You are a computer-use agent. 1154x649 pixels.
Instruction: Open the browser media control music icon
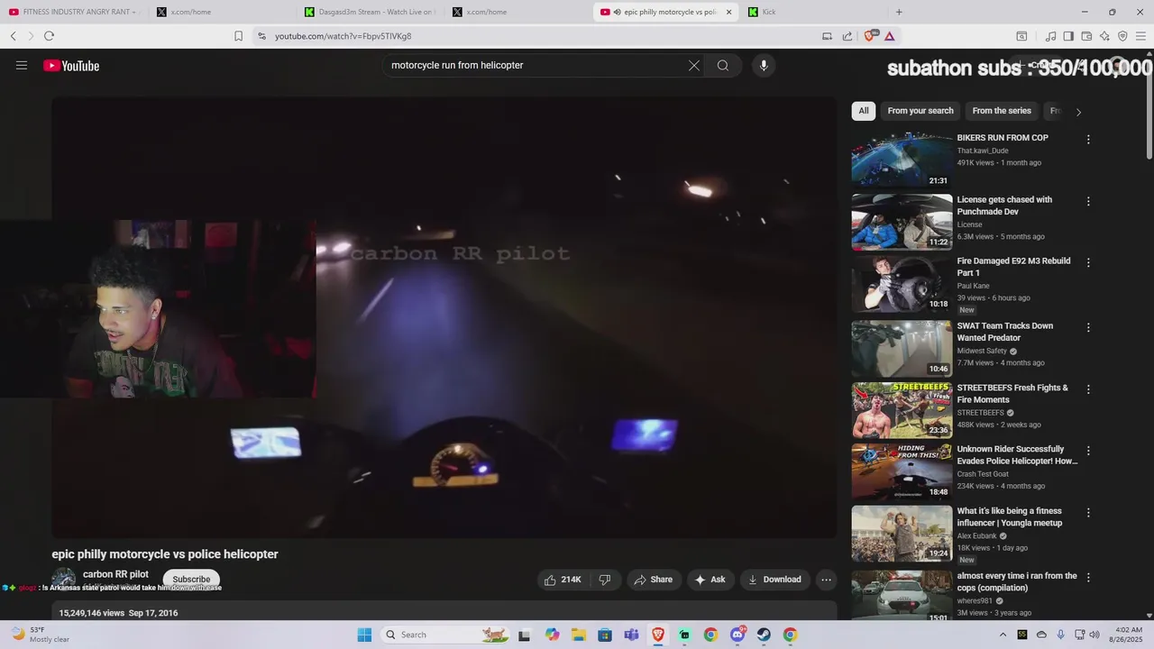(1050, 36)
